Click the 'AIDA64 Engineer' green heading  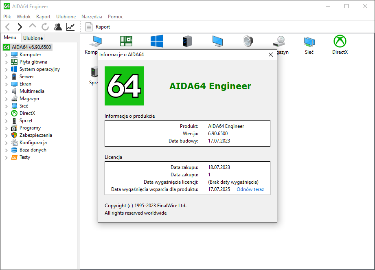pyautogui.click(x=210, y=86)
